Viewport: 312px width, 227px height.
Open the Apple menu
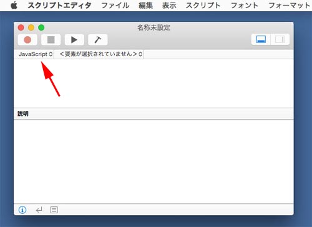(14, 6)
